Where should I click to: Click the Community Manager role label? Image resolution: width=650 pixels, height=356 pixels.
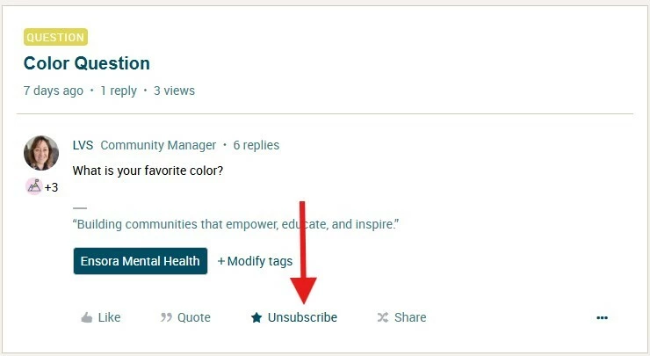click(158, 145)
